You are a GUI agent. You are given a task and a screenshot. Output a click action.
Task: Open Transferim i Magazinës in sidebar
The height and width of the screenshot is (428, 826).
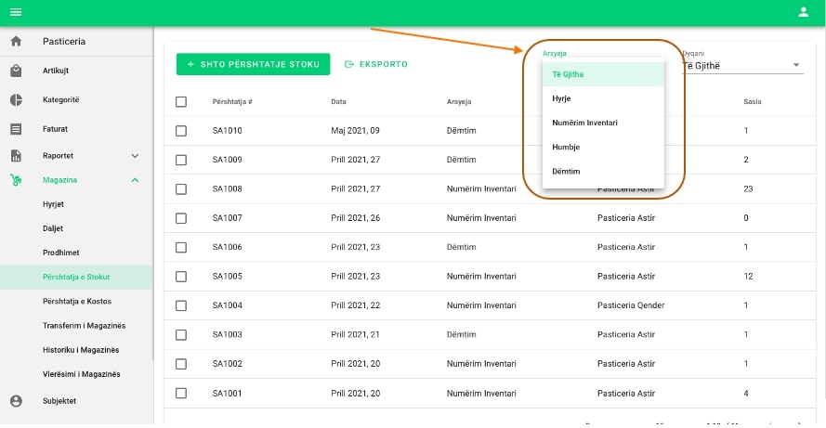coord(84,325)
